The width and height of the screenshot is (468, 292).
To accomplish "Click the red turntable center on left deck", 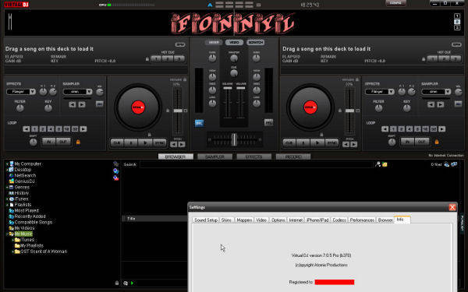I will [138, 107].
